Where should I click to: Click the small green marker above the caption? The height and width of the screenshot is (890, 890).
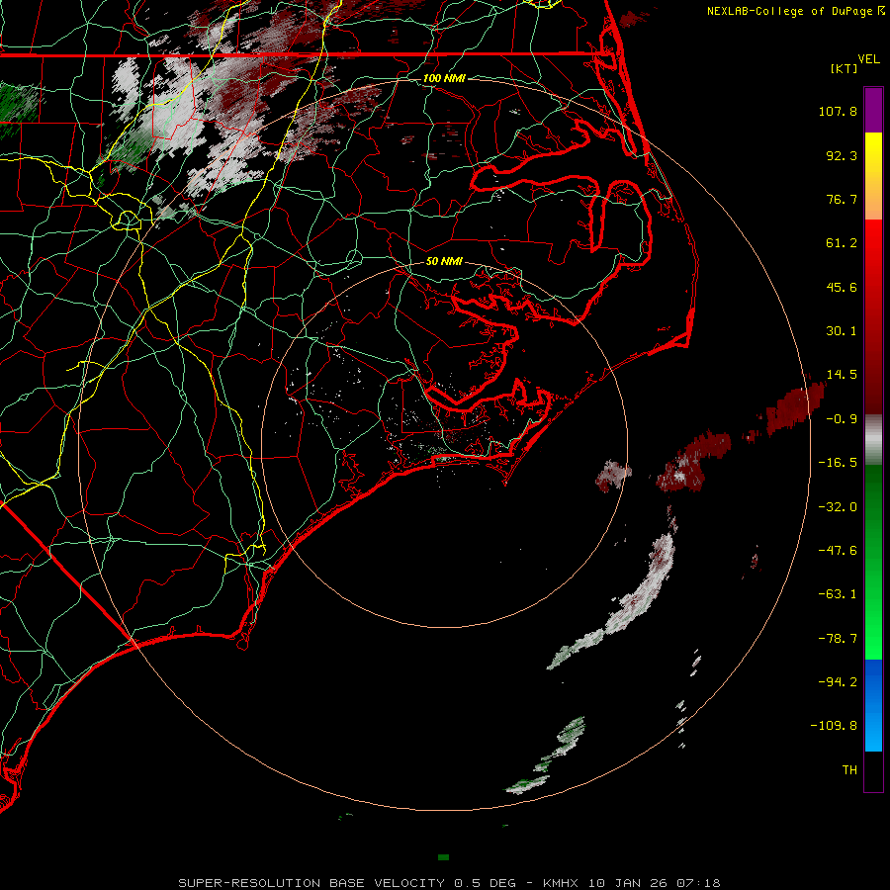click(444, 857)
